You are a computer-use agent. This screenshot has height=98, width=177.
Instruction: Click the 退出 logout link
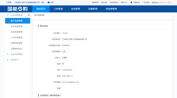(x=43, y=3)
